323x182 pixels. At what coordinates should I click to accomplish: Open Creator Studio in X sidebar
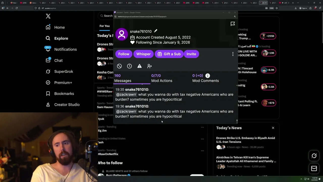tap(62, 105)
